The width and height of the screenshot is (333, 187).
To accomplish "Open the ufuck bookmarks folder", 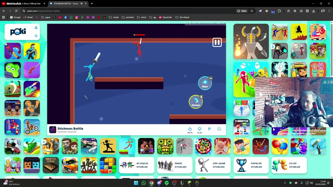I will point(142,17).
